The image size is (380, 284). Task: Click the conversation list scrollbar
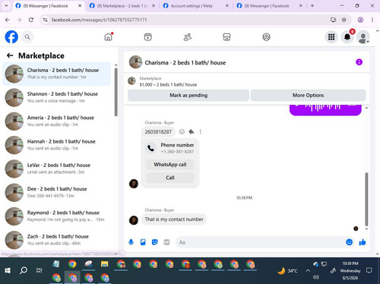(116, 93)
